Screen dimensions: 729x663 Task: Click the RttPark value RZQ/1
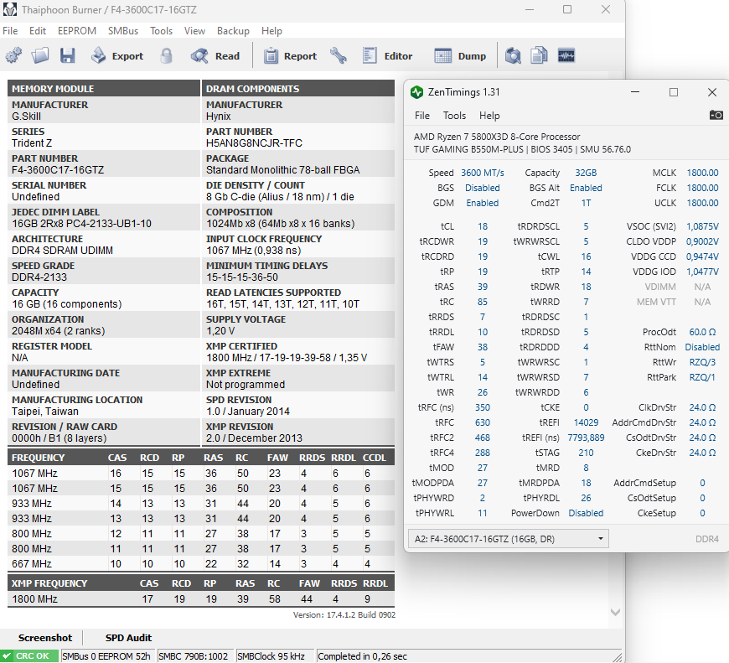click(x=702, y=377)
